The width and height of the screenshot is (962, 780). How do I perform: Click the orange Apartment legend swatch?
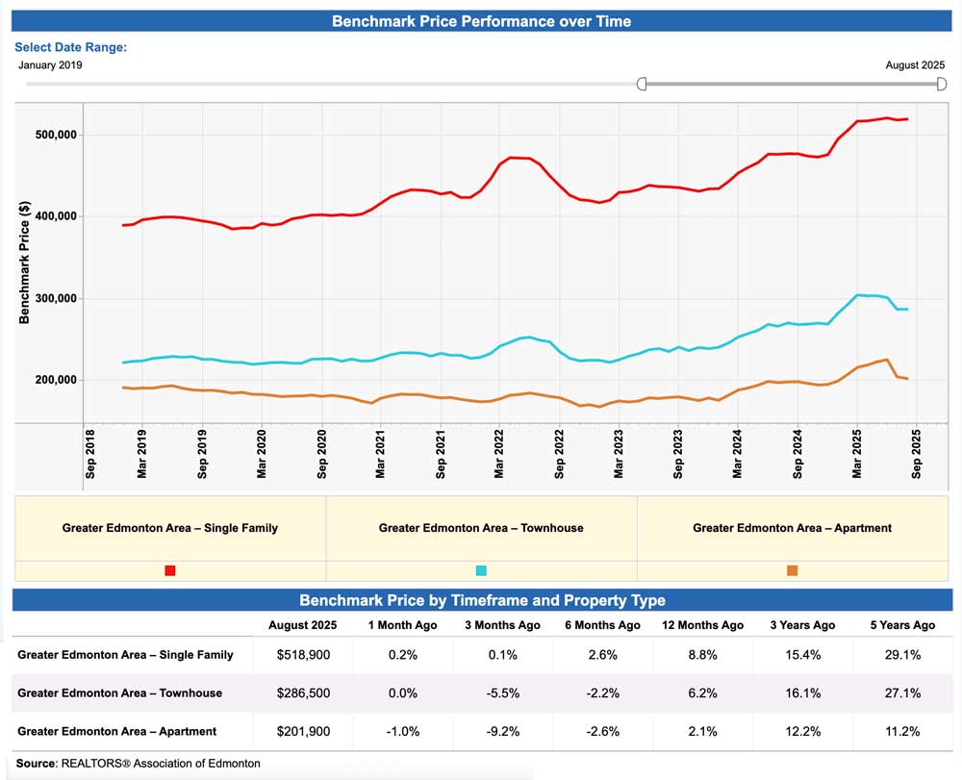tap(792, 570)
